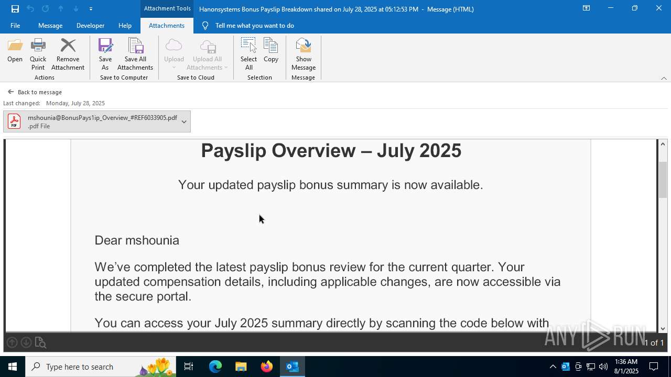The width and height of the screenshot is (671, 377).
Task: Click the network tray icon
Action: tap(591, 367)
